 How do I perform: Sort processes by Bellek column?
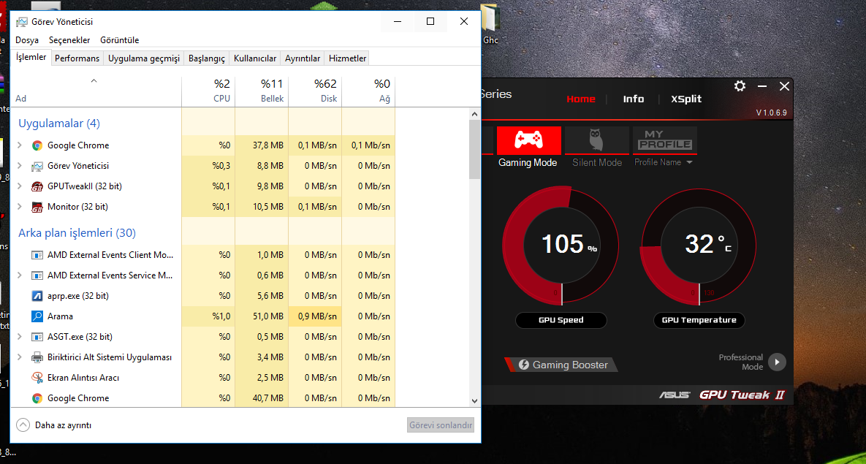pos(262,91)
